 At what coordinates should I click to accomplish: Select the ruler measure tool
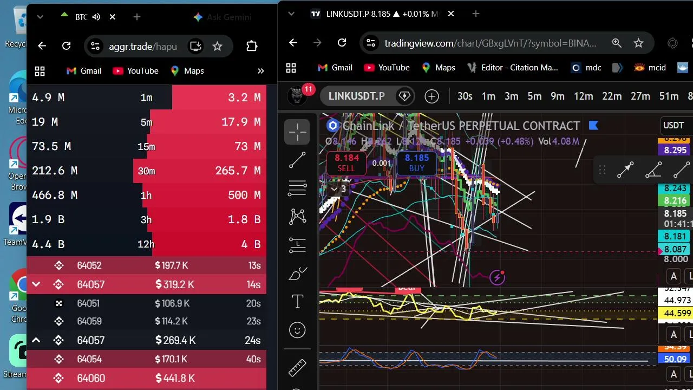click(297, 367)
